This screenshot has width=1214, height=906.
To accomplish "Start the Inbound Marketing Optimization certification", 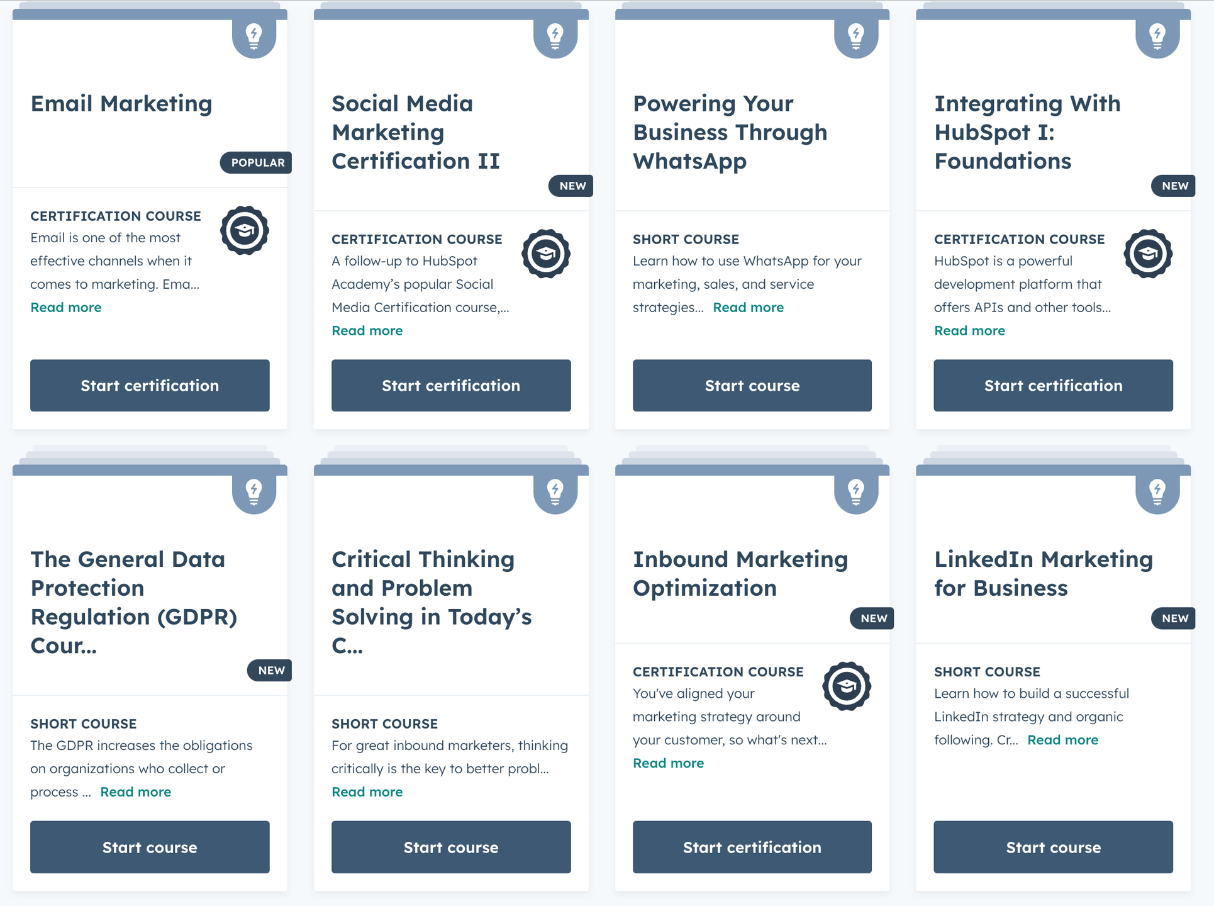I will 752,847.
